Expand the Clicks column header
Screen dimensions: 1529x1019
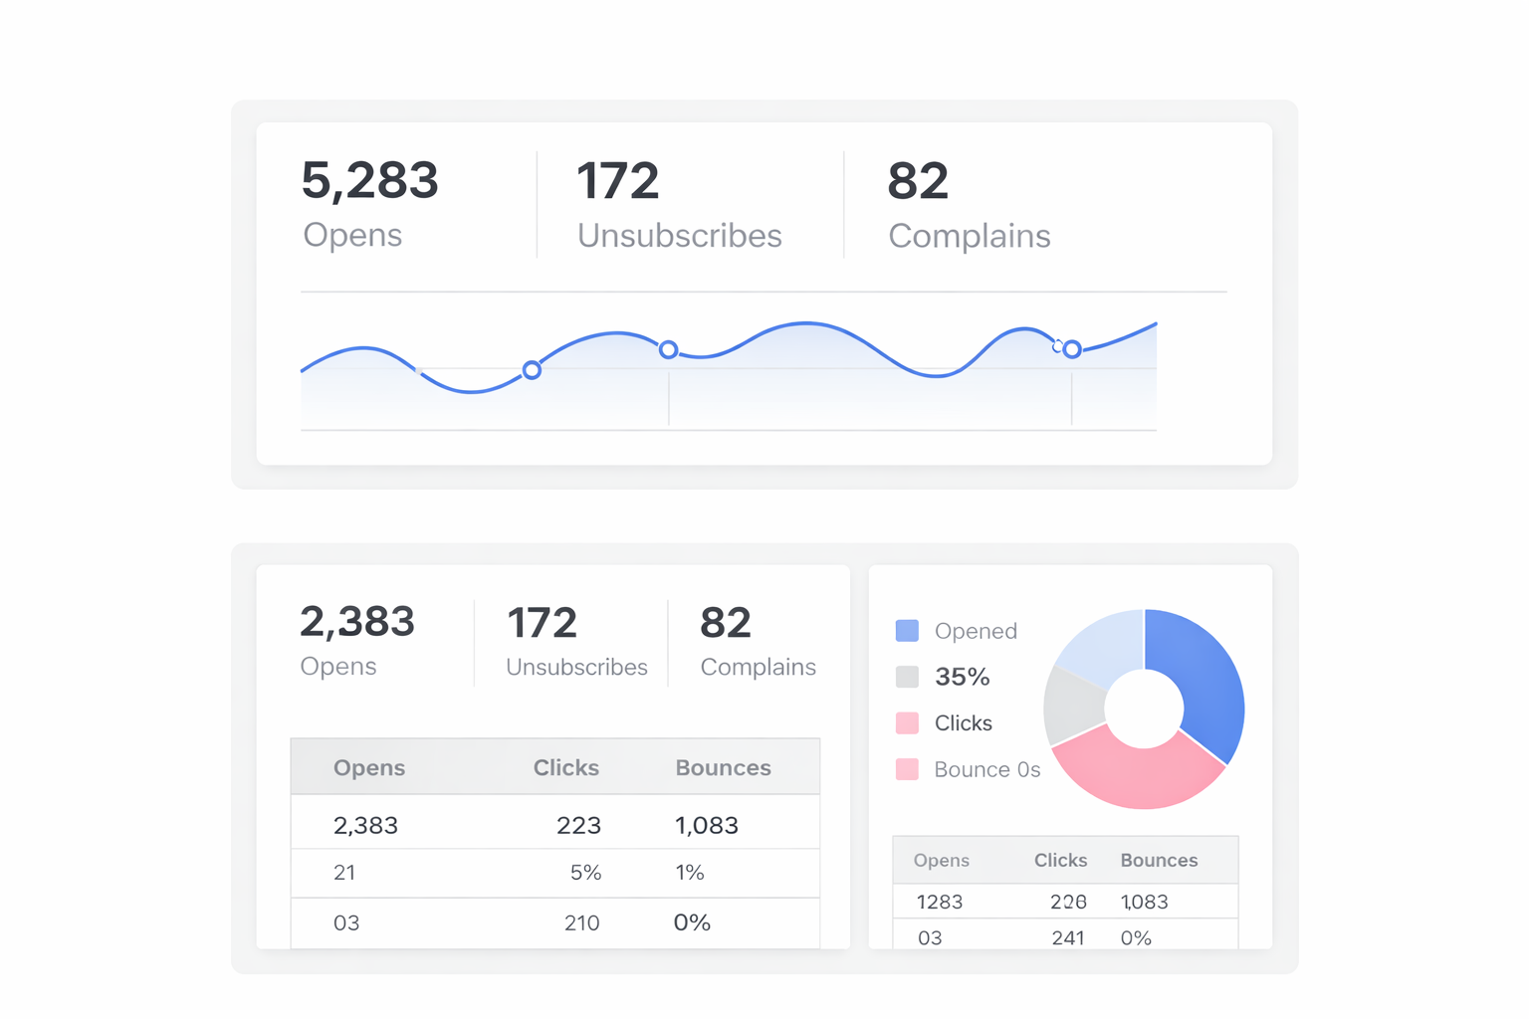[566, 767]
